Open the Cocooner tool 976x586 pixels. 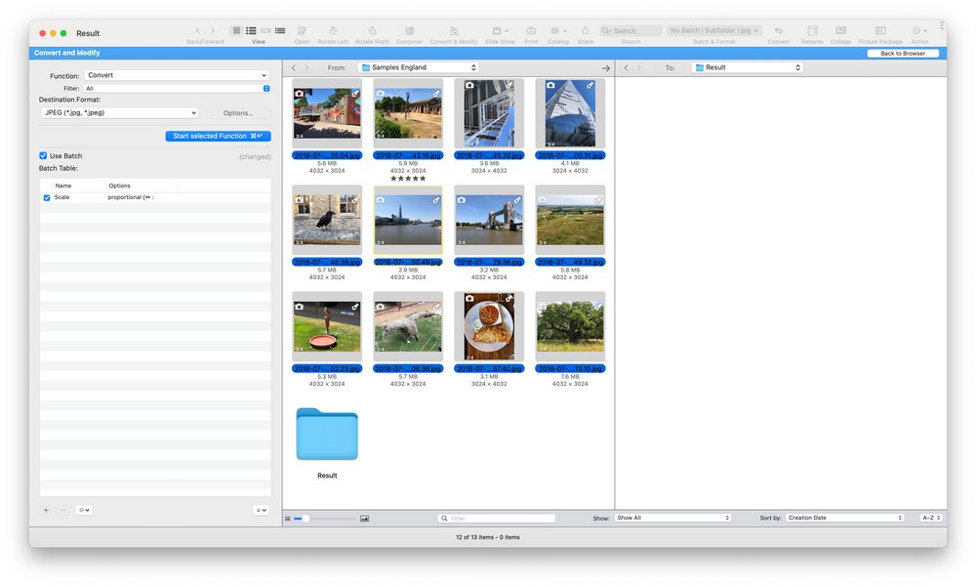click(x=409, y=30)
